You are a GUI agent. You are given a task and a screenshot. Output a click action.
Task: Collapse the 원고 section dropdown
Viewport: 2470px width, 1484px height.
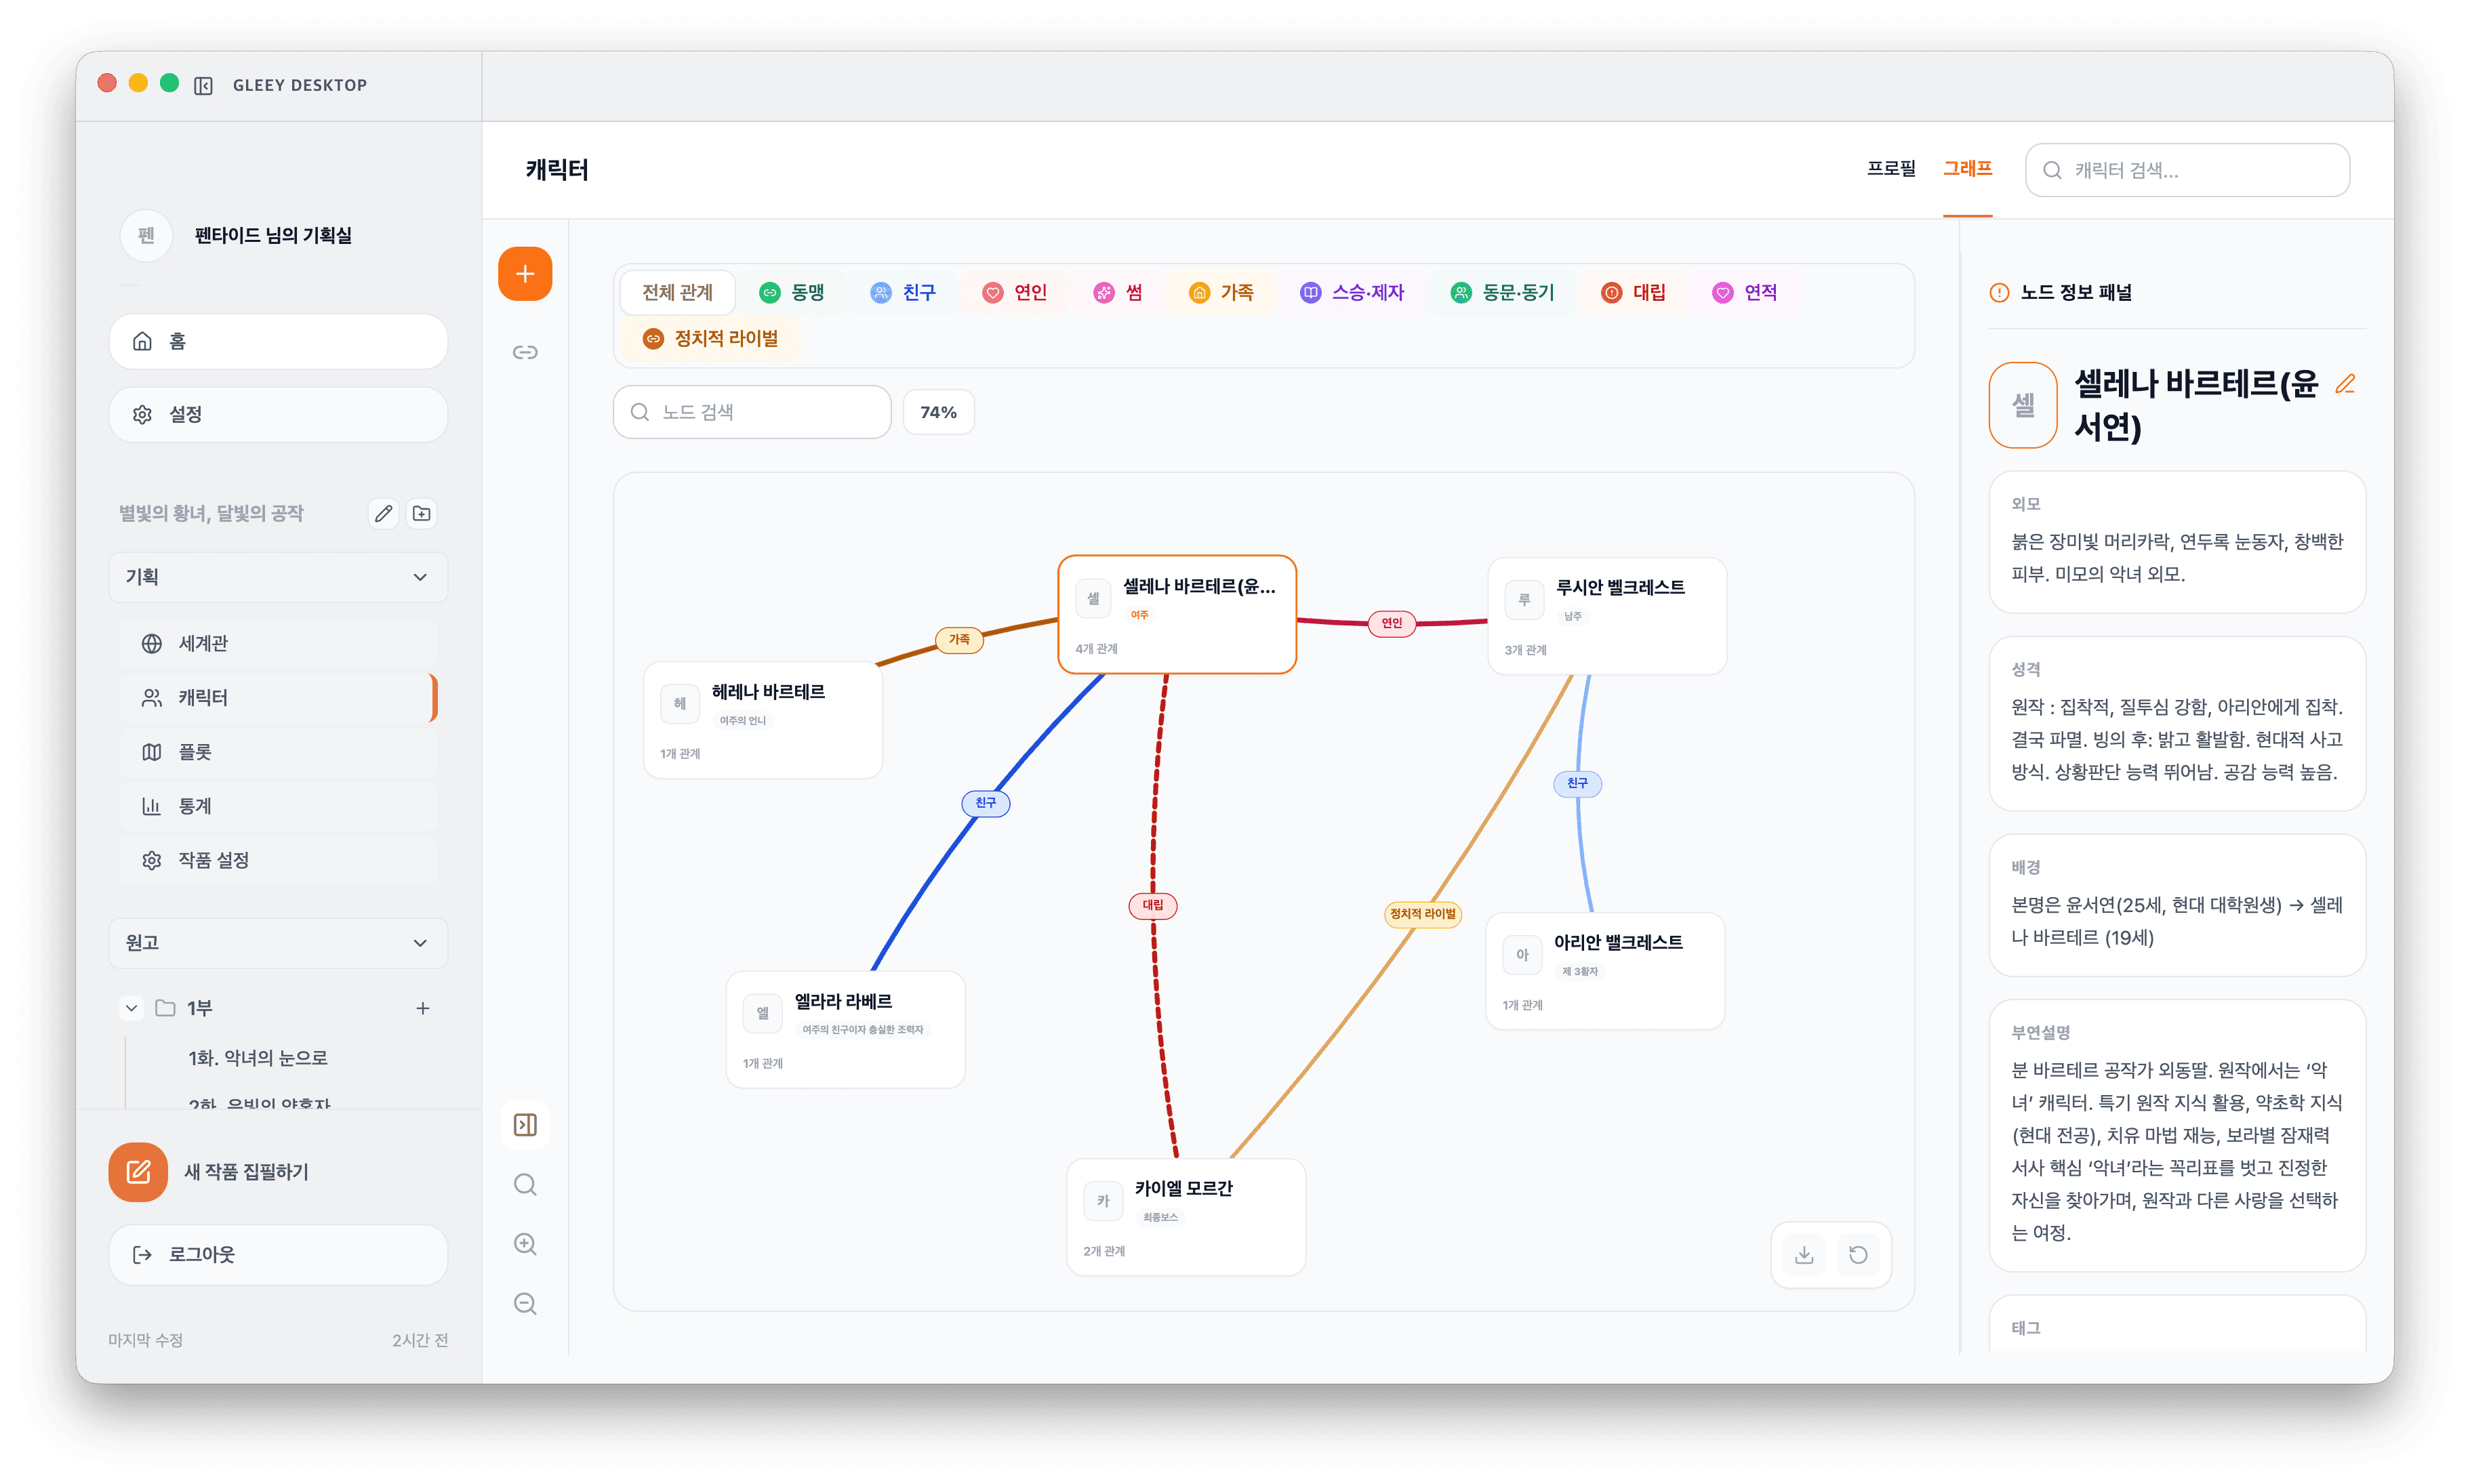pos(278,943)
